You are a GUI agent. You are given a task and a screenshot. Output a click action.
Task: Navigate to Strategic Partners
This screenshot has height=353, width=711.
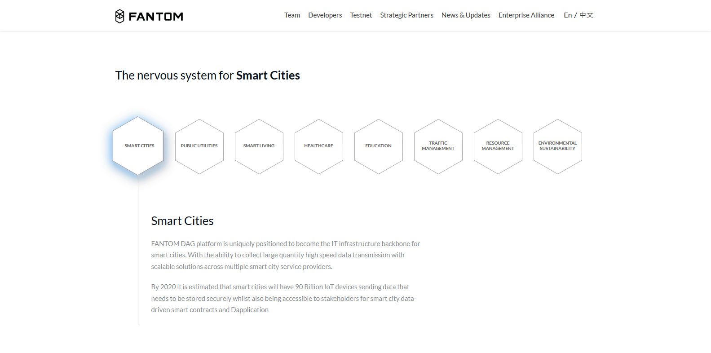[406, 15]
